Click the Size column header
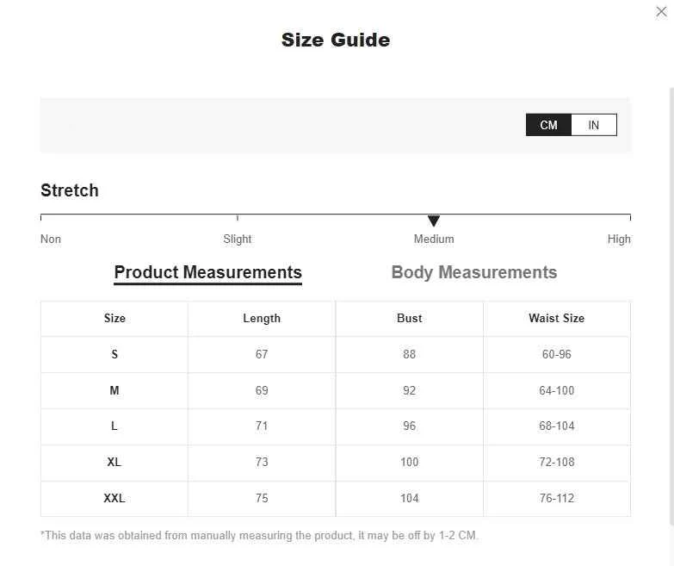This screenshot has height=566, width=674. (x=114, y=319)
